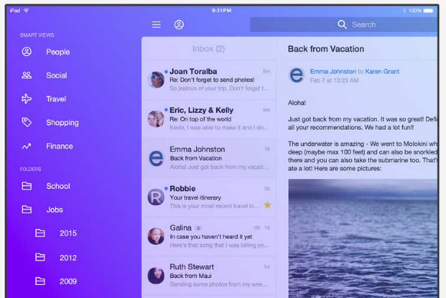Image resolution: width=446 pixels, height=298 pixels.
Task: Go to the 2012 folder label
Action: coord(68,257)
